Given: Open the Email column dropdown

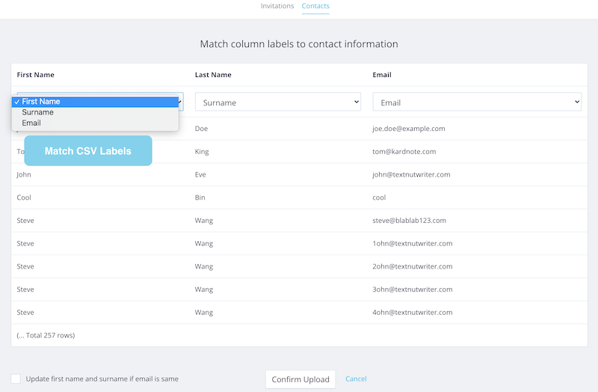Looking at the screenshot, I should (477, 102).
